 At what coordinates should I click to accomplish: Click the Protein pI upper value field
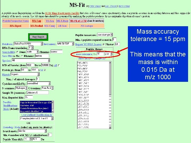35,70
